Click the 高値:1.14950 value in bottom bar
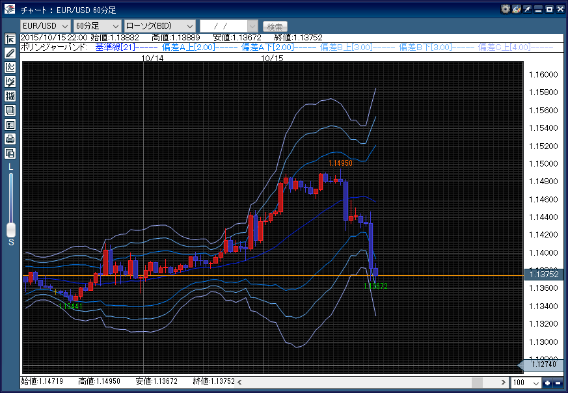This screenshot has height=393, width=568. coord(99,381)
